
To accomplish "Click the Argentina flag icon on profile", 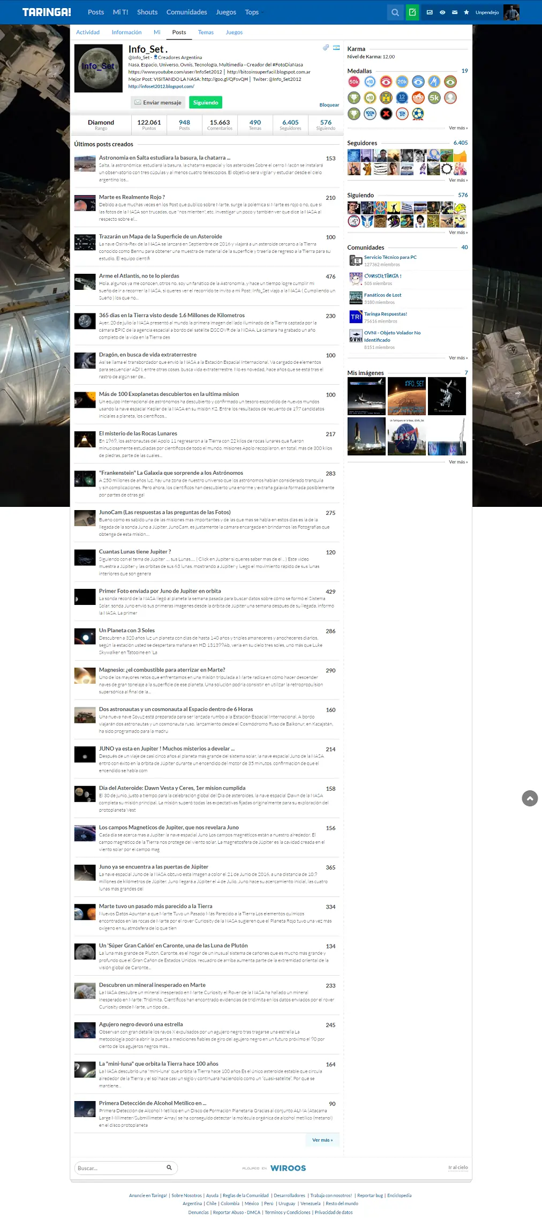I will click(336, 48).
